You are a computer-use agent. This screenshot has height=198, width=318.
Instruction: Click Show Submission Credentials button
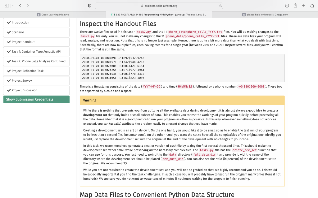pos(37,99)
